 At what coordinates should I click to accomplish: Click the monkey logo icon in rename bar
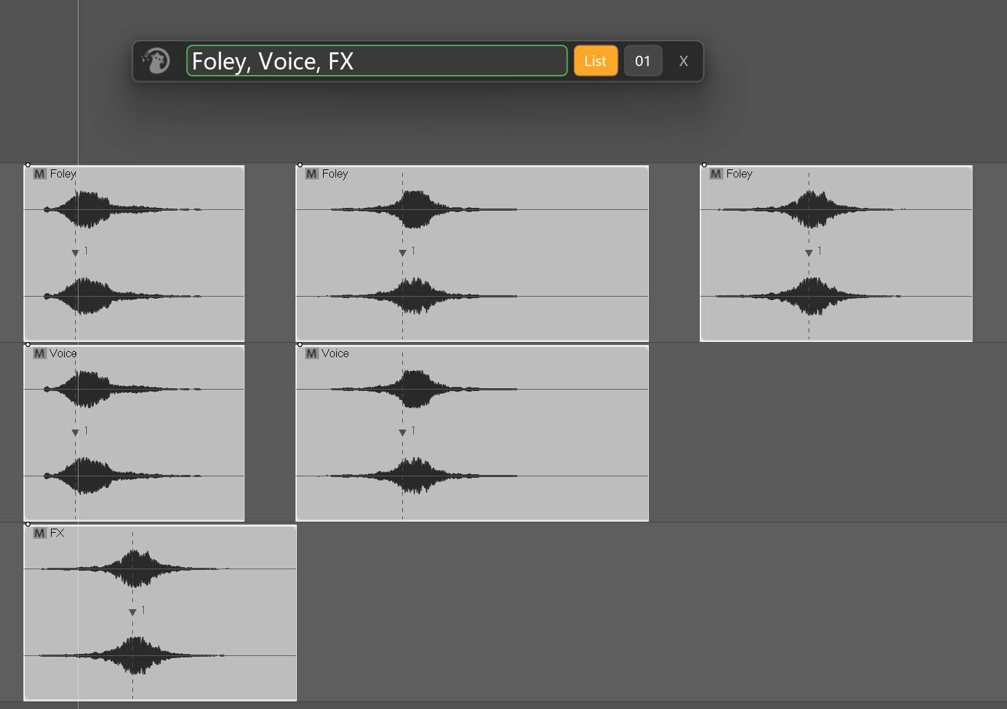156,61
